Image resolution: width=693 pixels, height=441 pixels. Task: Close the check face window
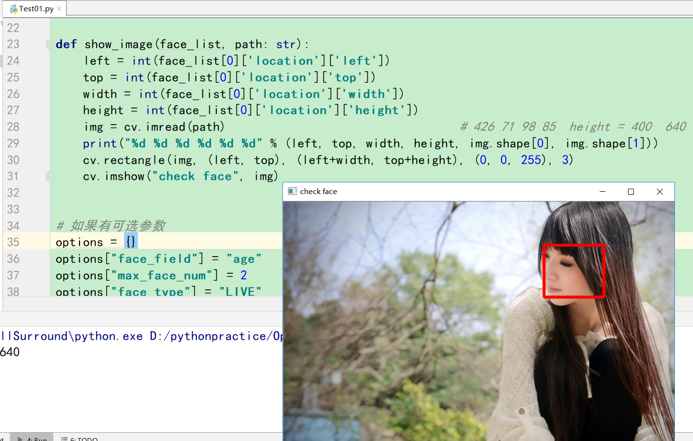660,192
